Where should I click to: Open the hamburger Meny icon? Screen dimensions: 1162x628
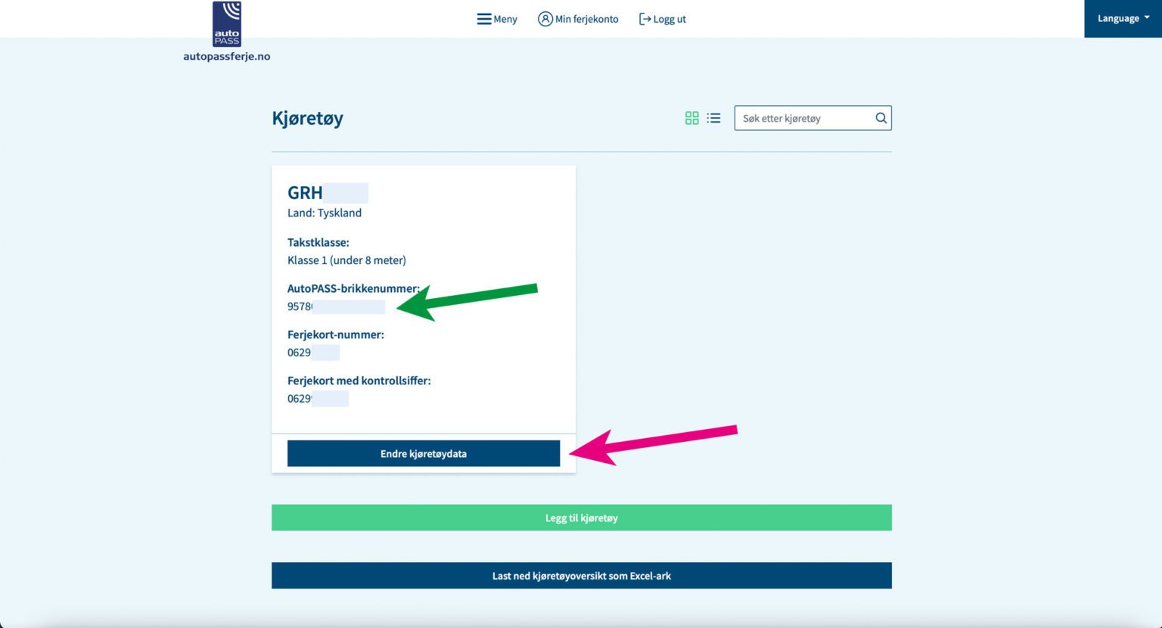coord(483,19)
